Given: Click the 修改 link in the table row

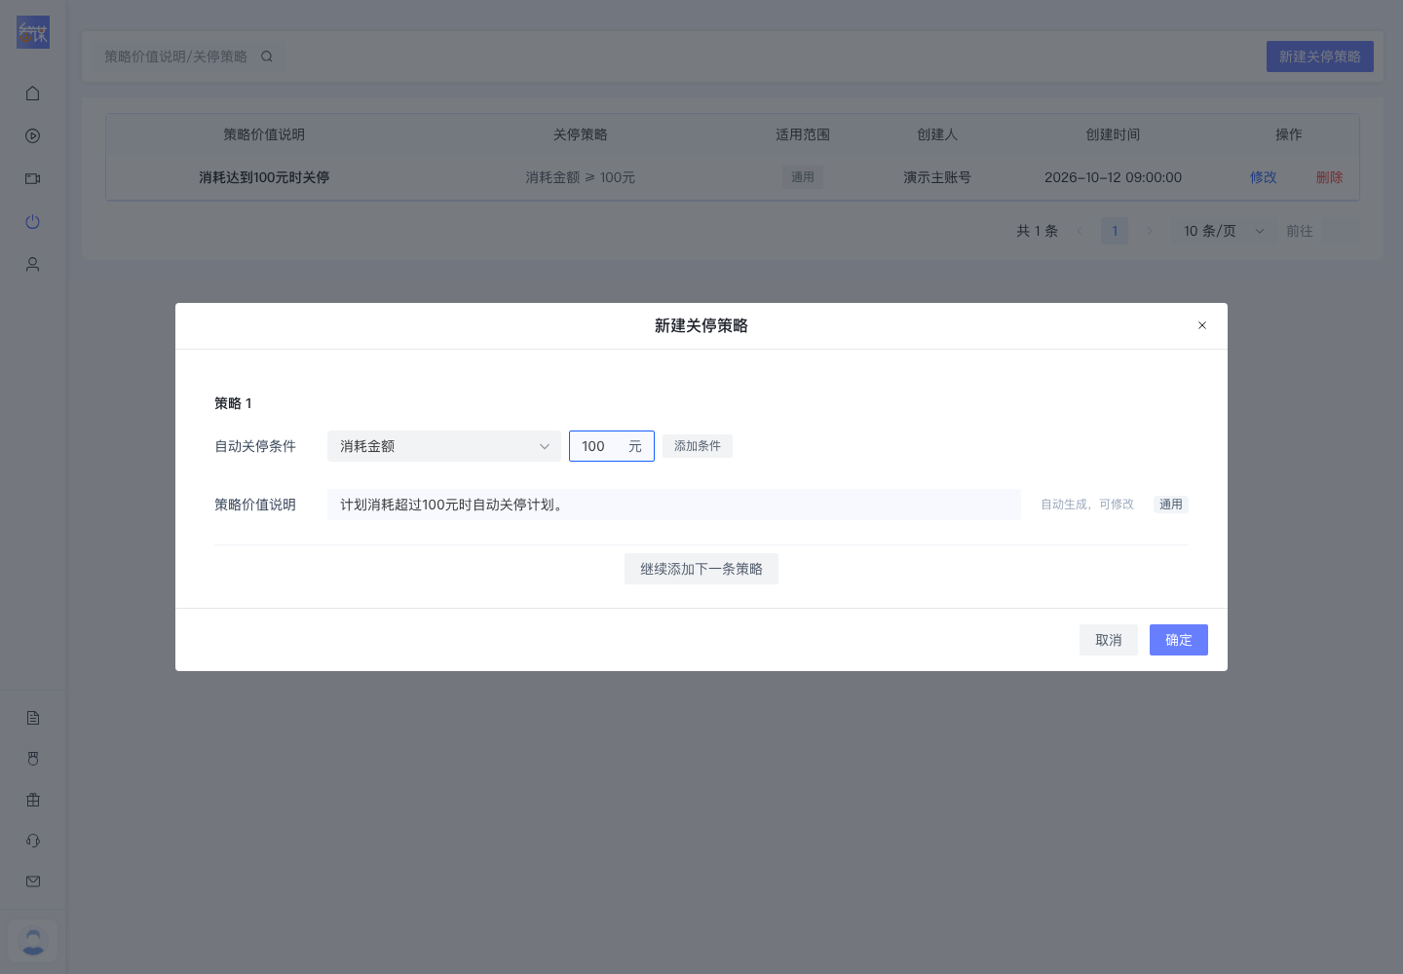Looking at the screenshot, I should 1264,177.
